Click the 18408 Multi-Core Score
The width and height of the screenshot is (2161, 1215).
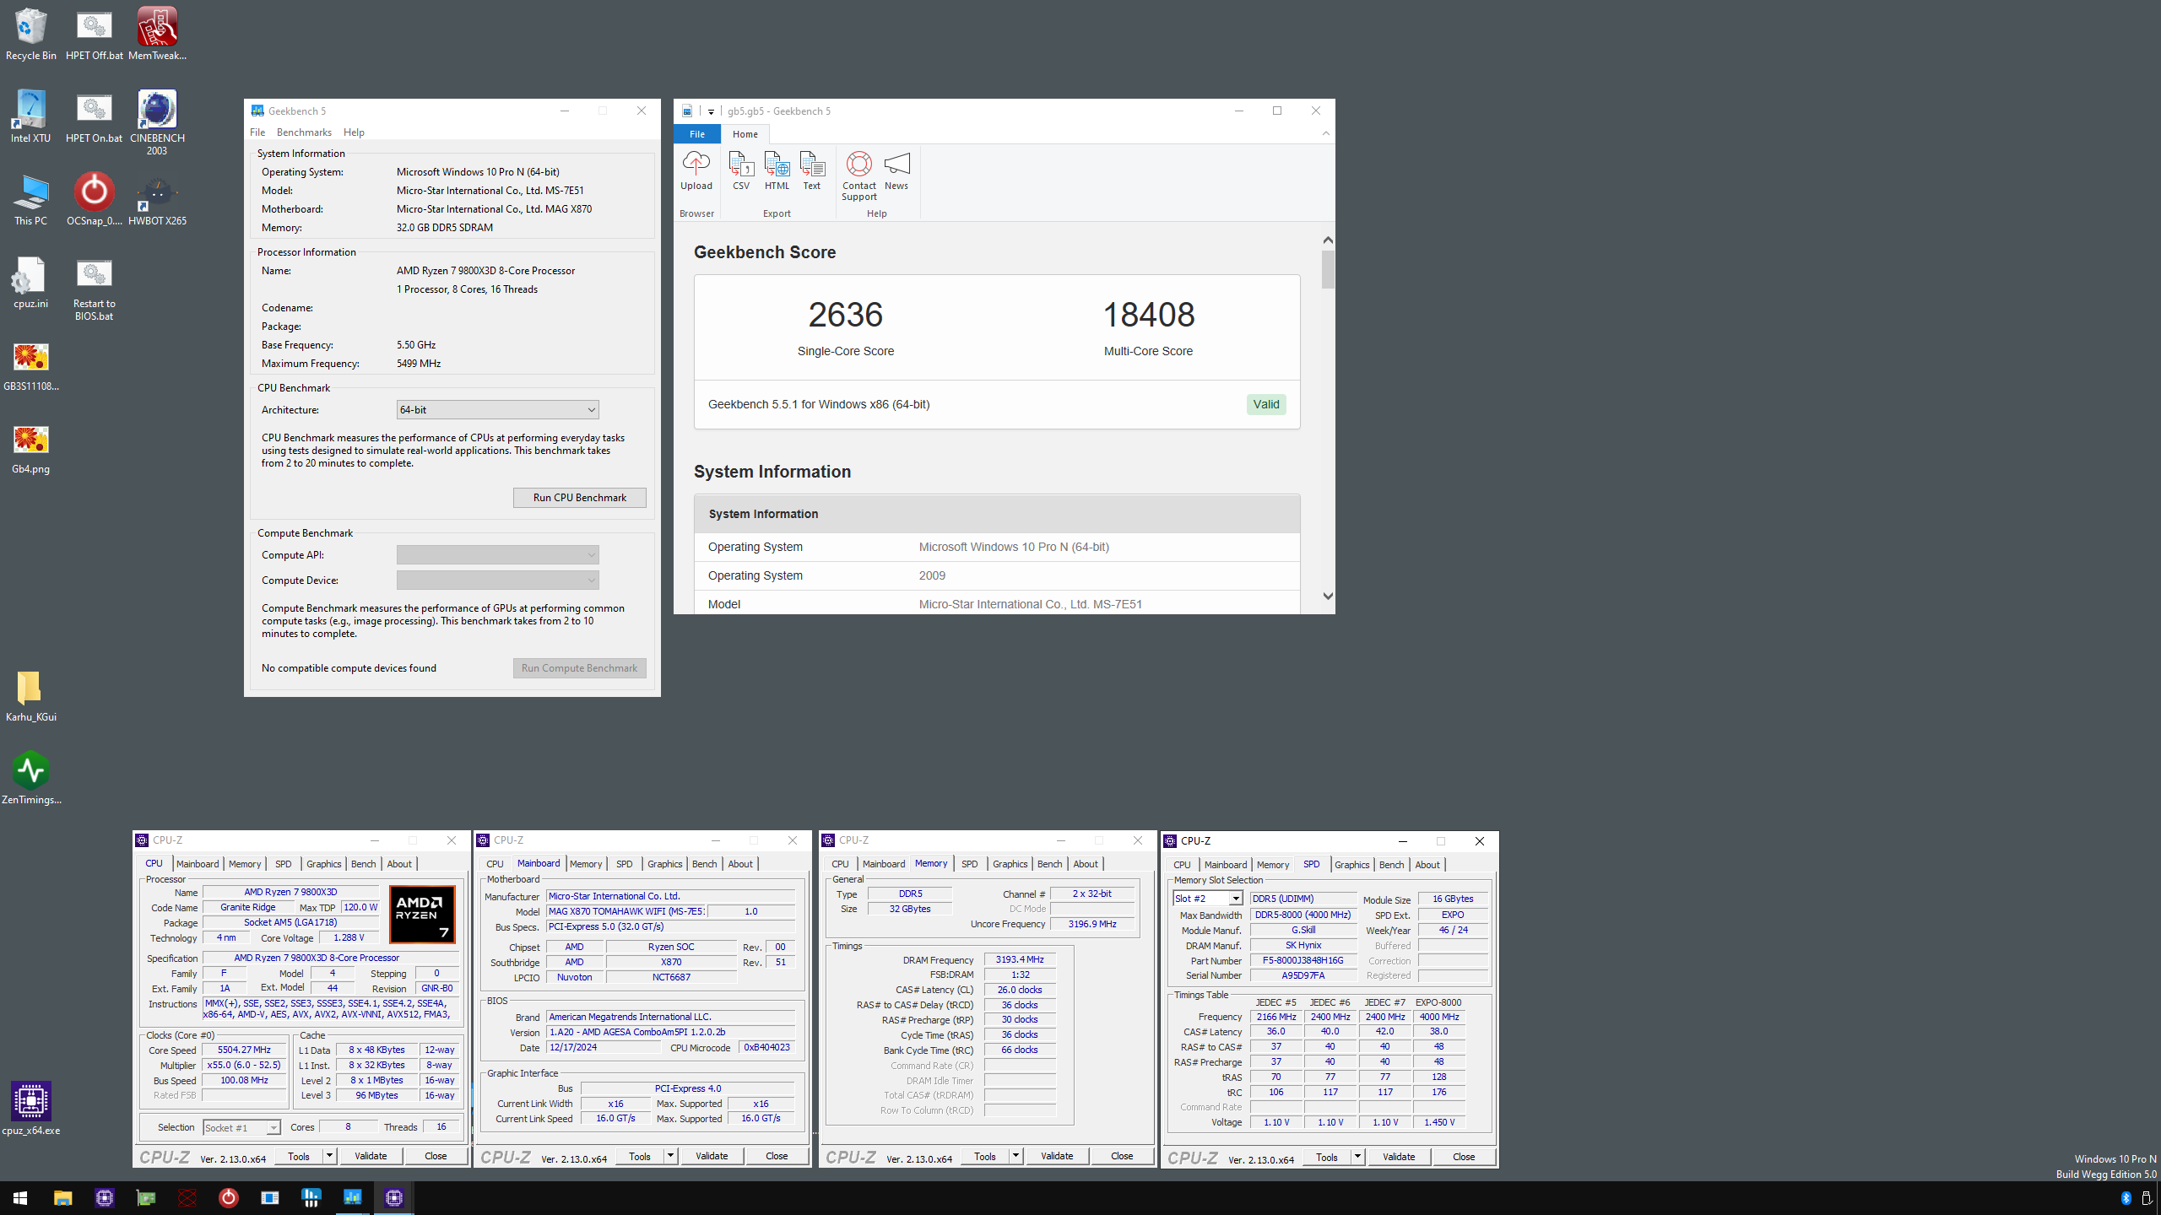[x=1148, y=315]
